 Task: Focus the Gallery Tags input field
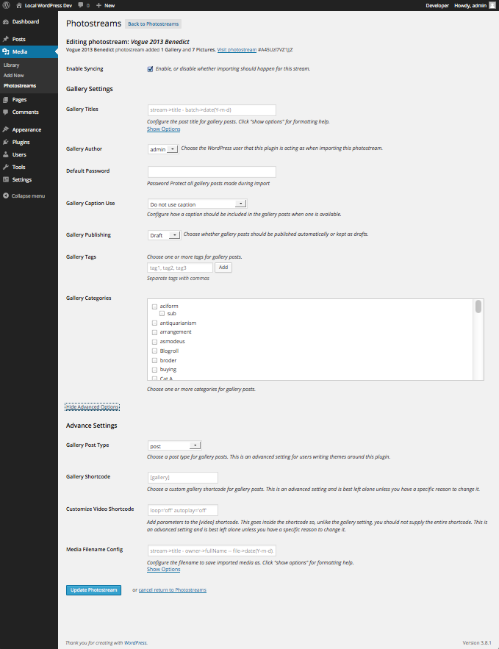point(180,268)
